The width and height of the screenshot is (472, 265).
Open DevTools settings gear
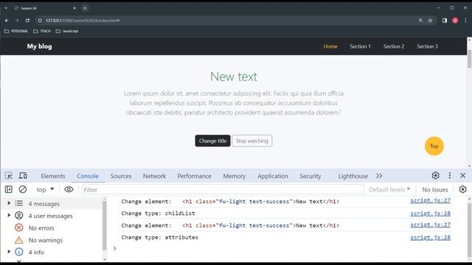click(435, 175)
